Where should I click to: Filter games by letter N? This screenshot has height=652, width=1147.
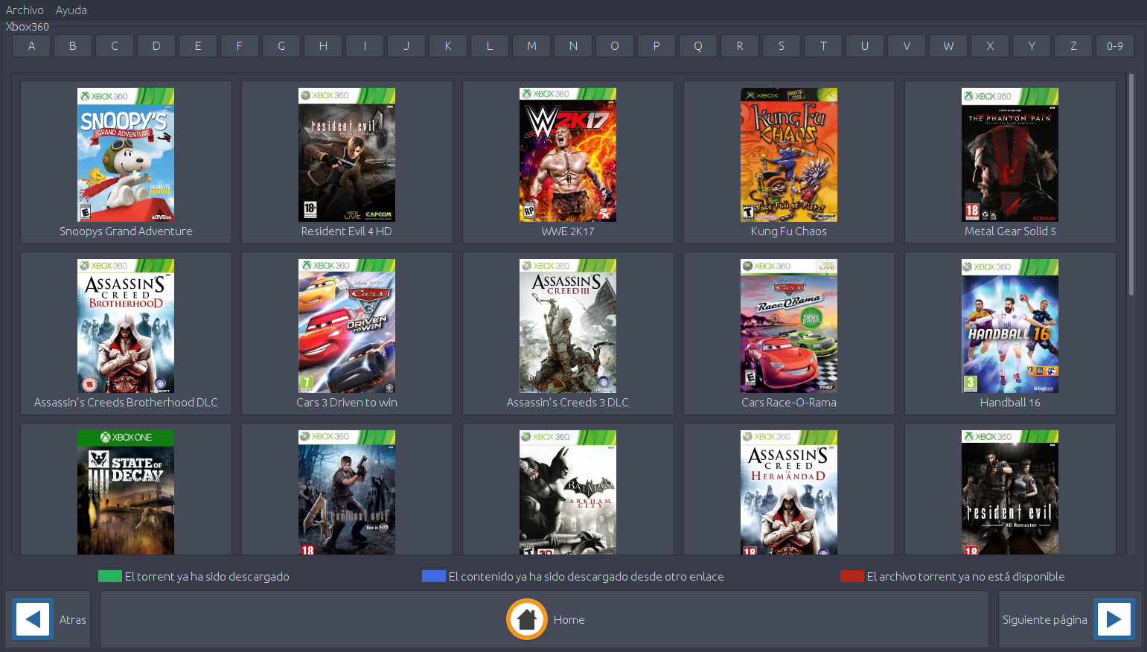click(573, 46)
